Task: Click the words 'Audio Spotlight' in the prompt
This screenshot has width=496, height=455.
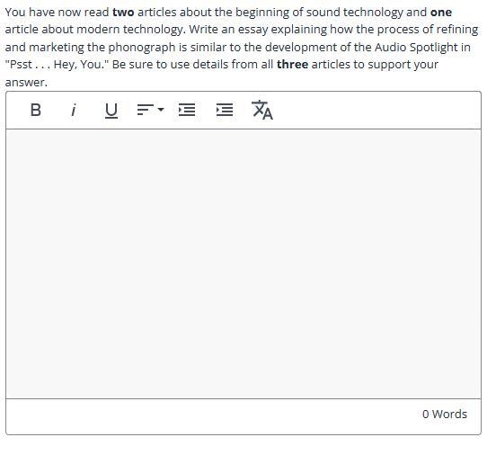Action: click(416, 47)
